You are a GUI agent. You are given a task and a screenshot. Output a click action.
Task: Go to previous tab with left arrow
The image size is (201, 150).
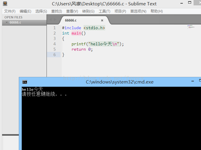pos(50,19)
